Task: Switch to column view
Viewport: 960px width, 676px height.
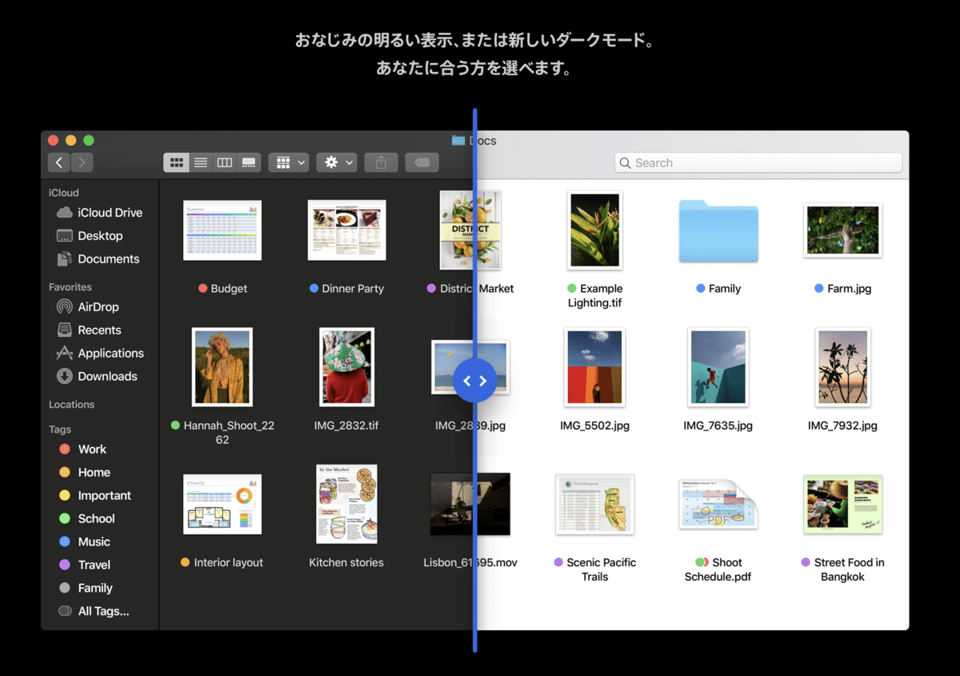Action: (x=225, y=162)
